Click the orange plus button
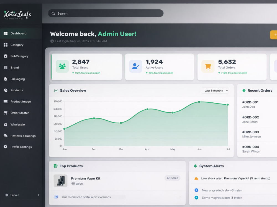This screenshot has height=207, width=277. (x=274, y=35)
